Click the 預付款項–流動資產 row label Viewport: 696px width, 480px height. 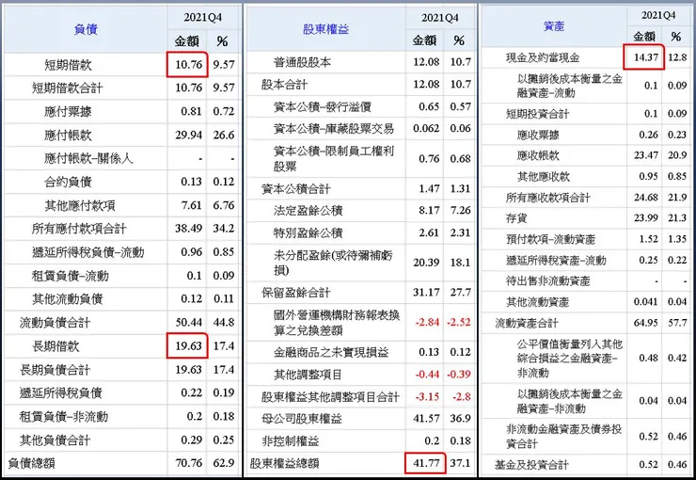click(550, 239)
